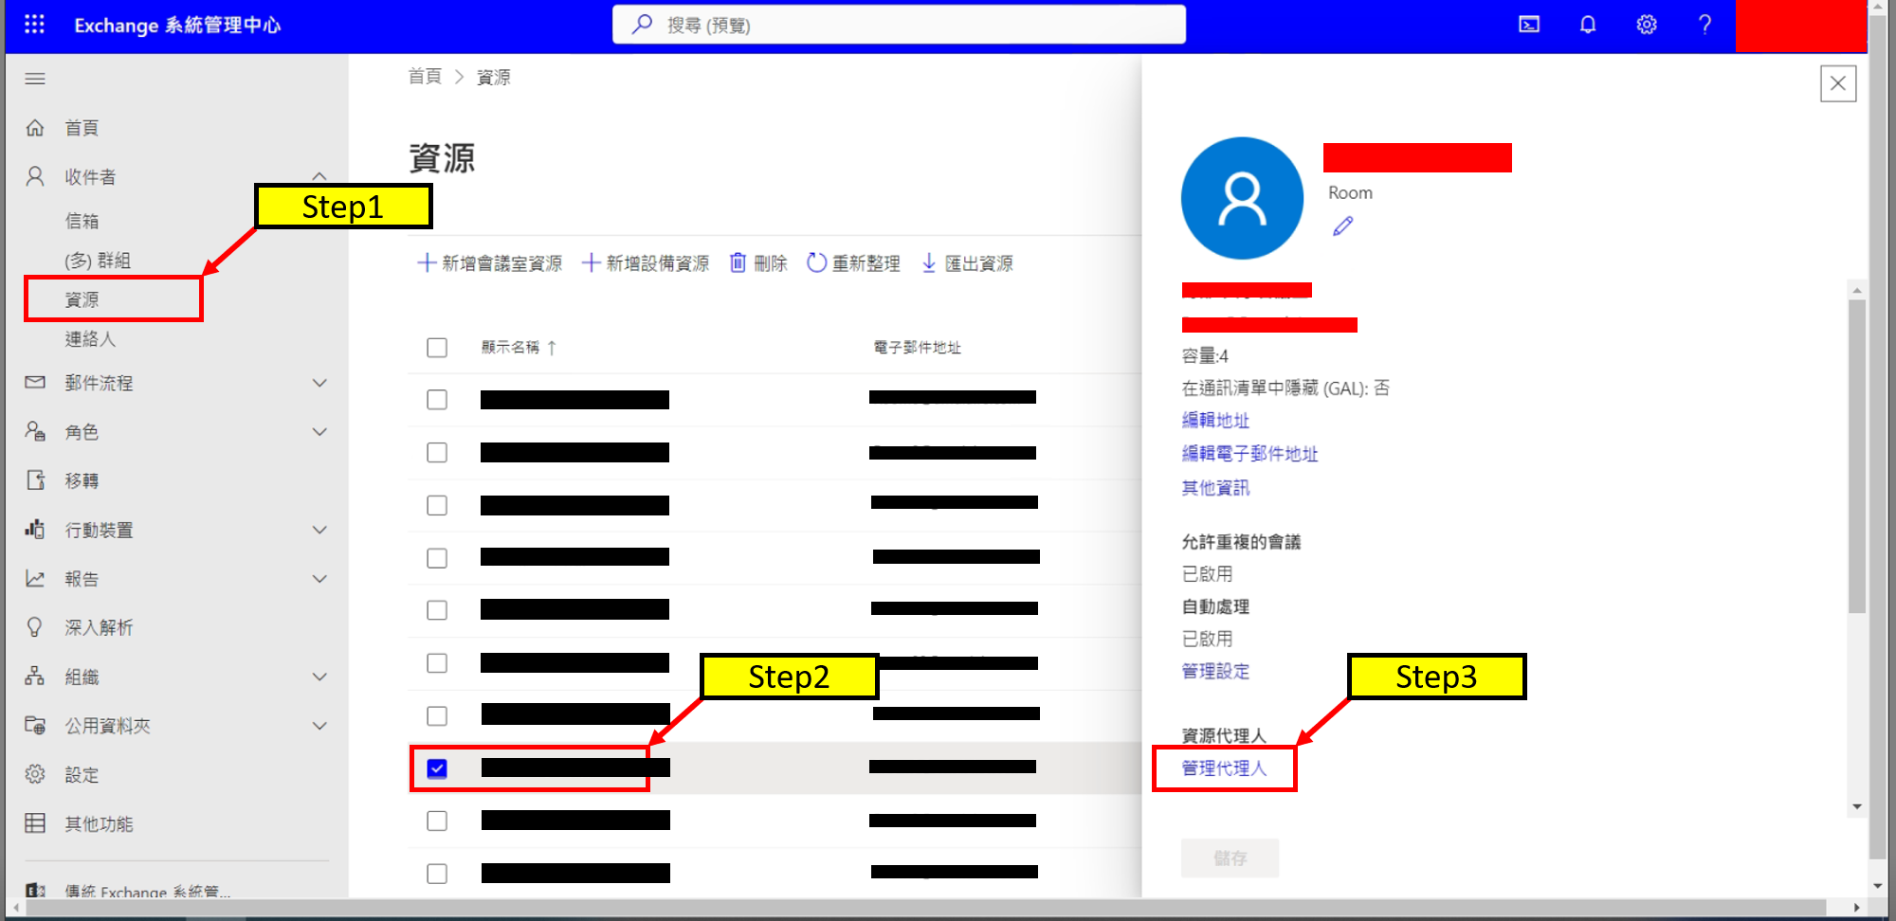Open the settings gear in header
The image size is (1896, 921).
pyautogui.click(x=1647, y=25)
